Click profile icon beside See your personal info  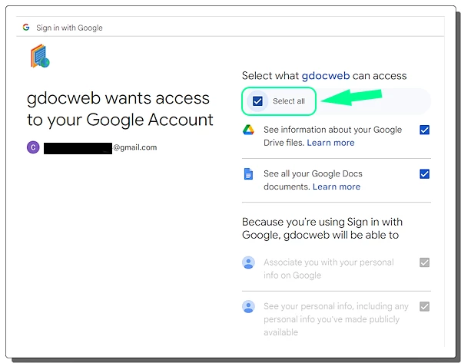pyautogui.click(x=248, y=306)
